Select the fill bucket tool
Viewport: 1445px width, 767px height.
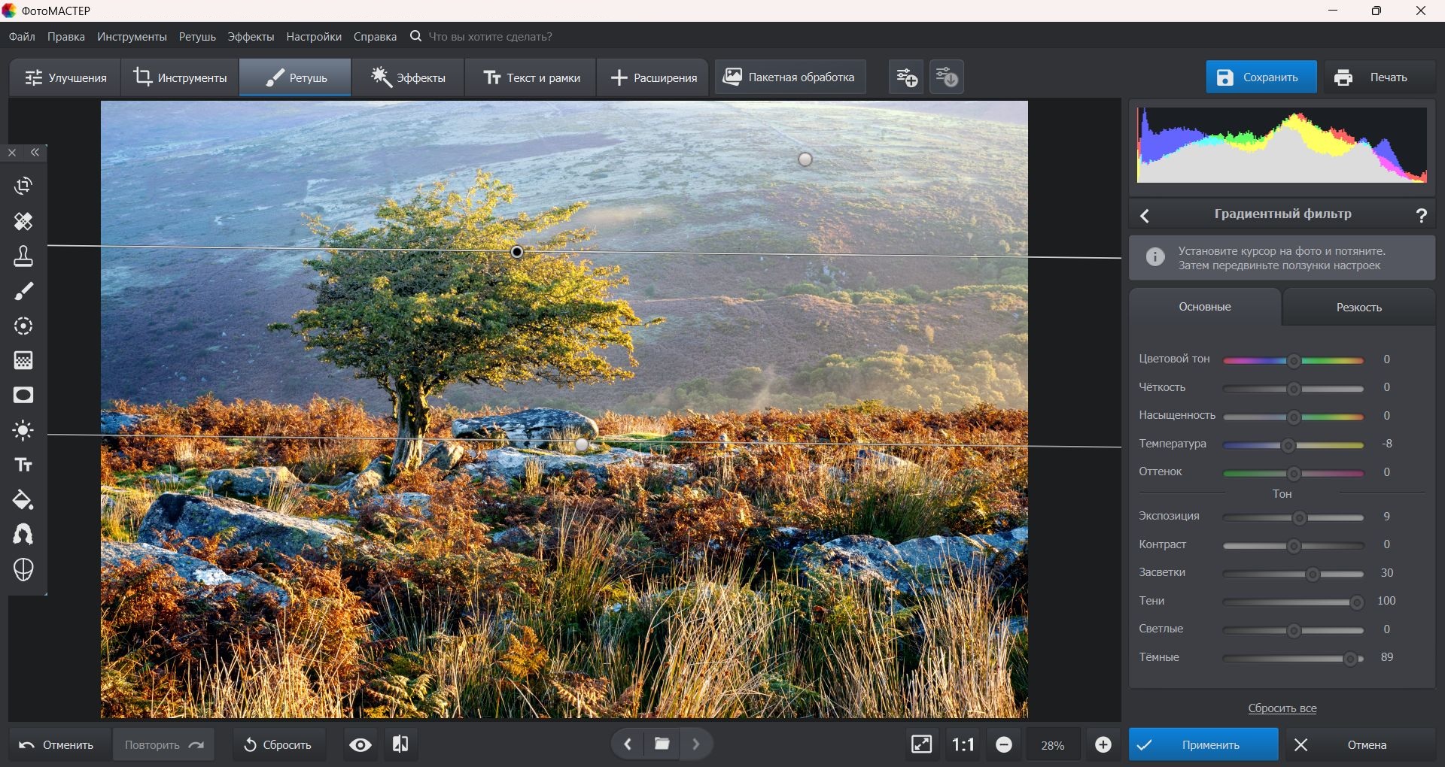coord(23,500)
